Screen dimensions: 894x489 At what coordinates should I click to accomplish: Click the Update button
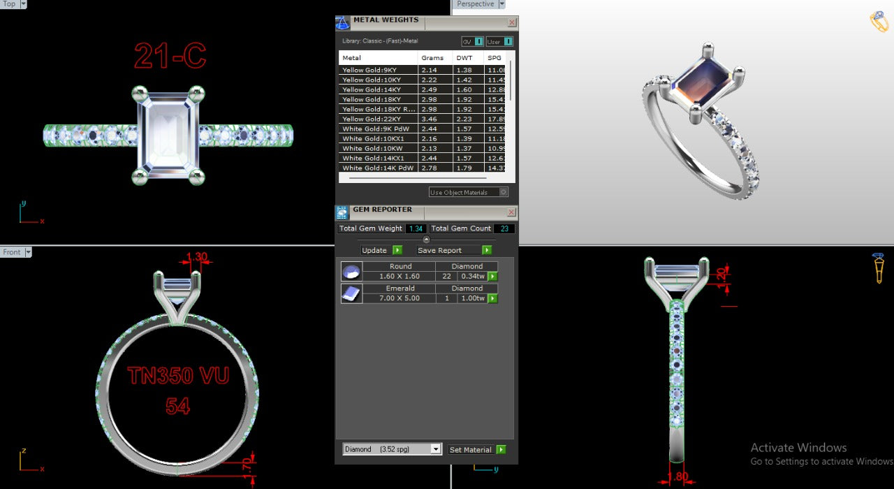[x=375, y=250]
